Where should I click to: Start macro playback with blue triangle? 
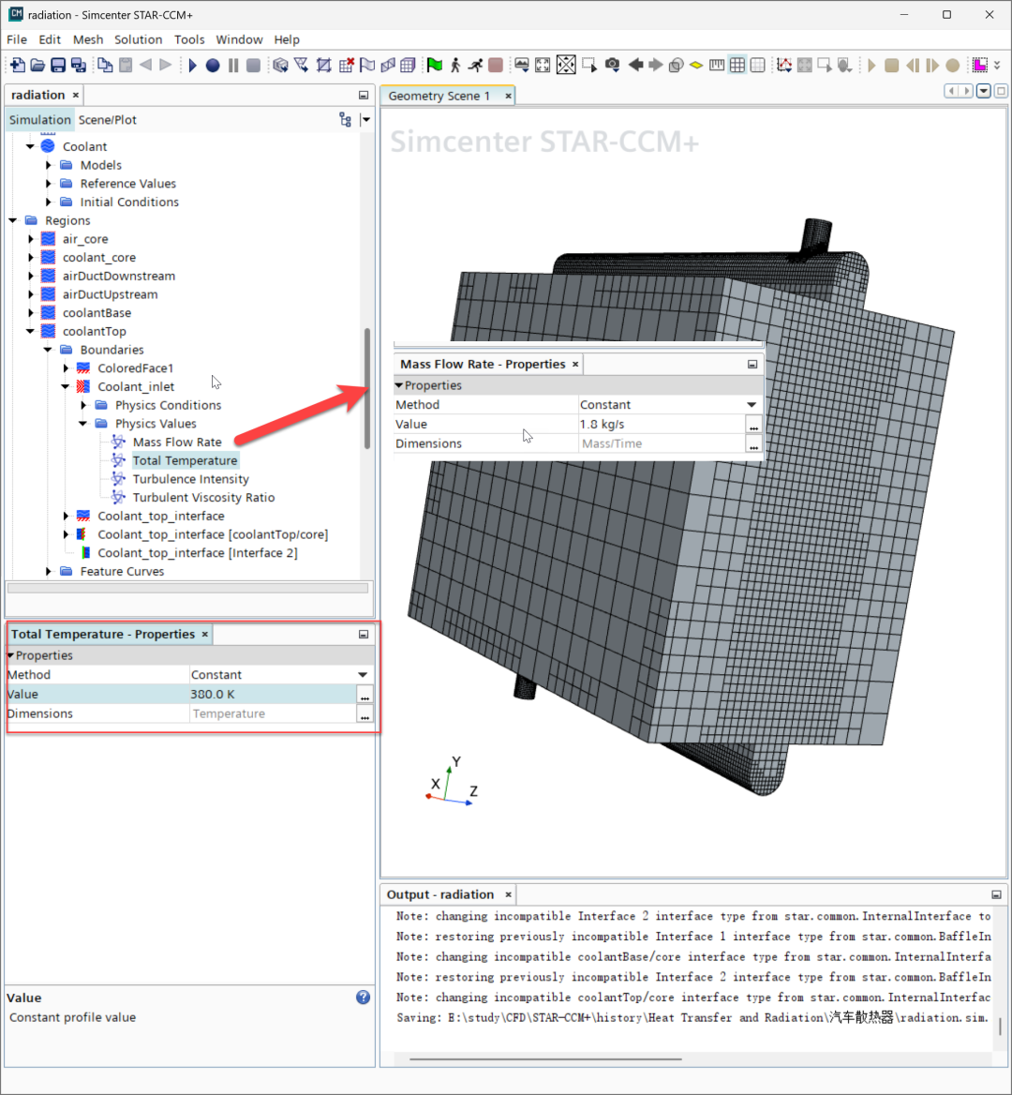click(x=193, y=65)
